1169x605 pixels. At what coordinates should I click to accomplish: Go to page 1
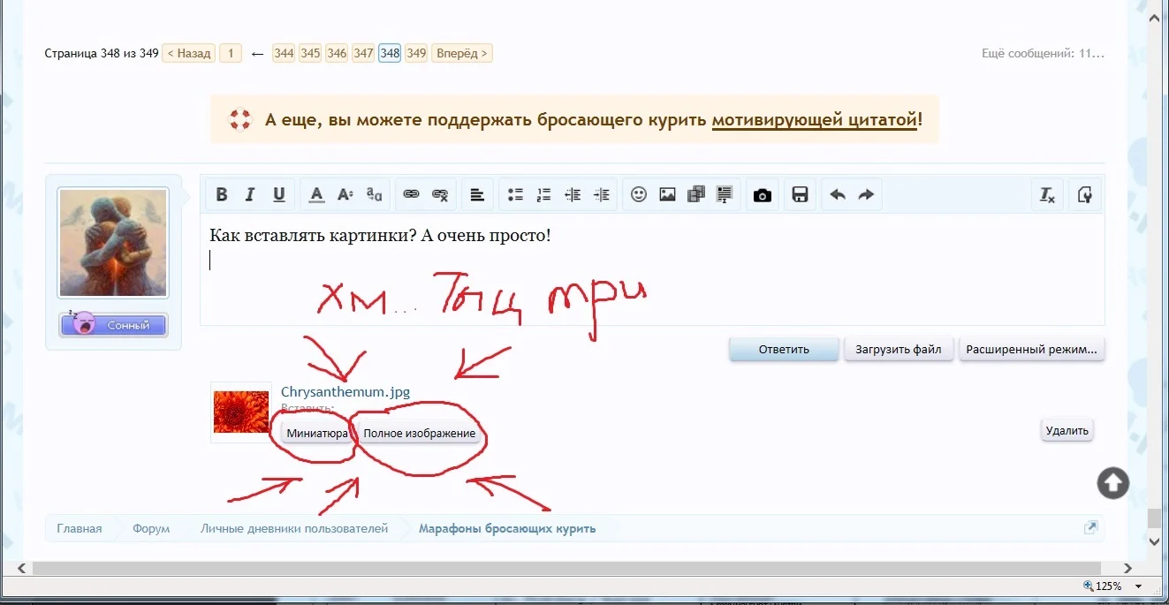pos(230,53)
